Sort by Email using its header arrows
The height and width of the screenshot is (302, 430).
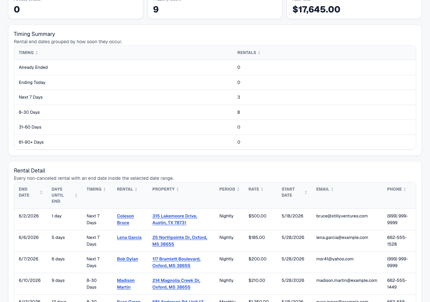coord(332,189)
